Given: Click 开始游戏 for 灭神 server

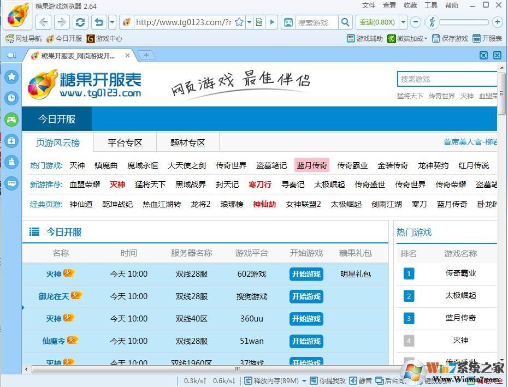Looking at the screenshot, I should [x=306, y=274].
